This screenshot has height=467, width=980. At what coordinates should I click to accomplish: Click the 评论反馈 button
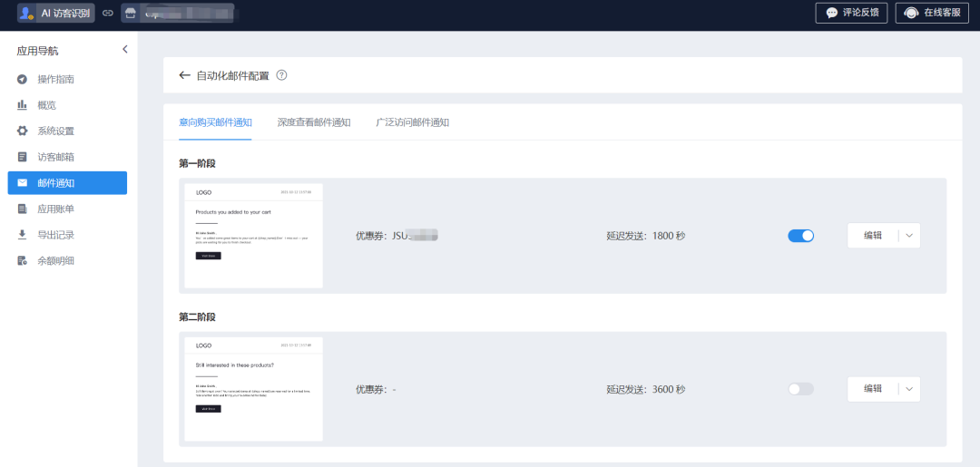tap(851, 13)
